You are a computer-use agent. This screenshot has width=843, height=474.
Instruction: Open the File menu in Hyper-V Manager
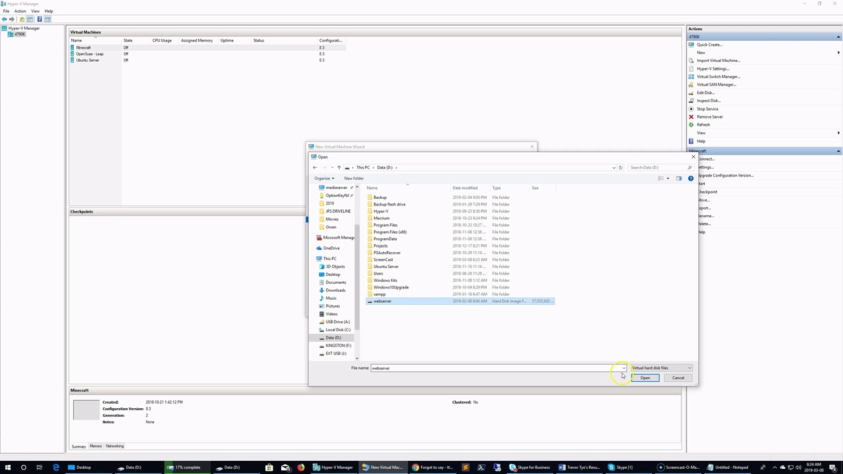coord(6,11)
